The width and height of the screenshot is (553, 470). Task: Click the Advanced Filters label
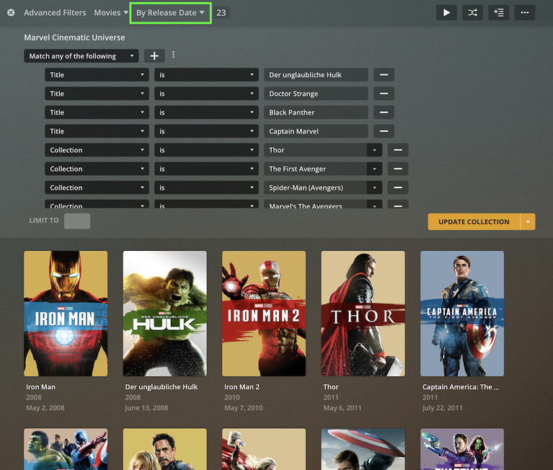pos(55,13)
